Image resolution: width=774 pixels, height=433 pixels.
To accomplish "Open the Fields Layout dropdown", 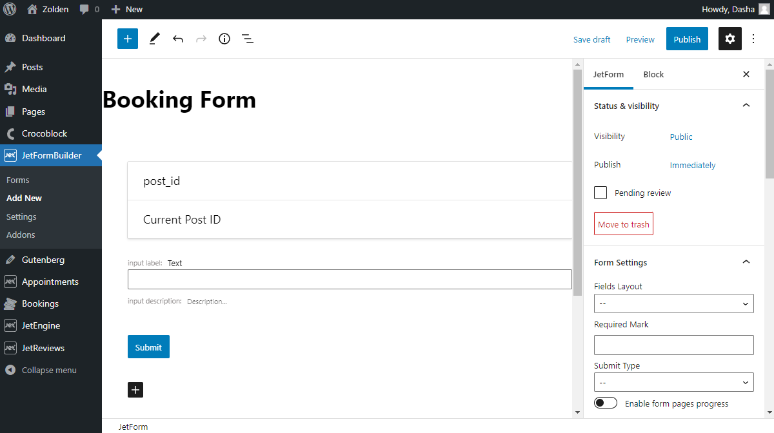I will (x=673, y=303).
